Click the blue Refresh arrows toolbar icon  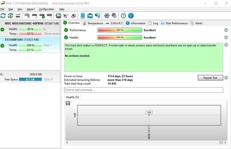[3, 16]
